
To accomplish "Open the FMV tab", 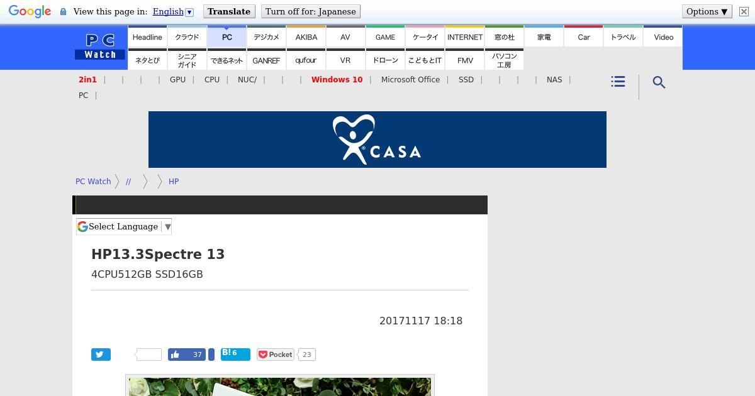I will [x=465, y=60].
